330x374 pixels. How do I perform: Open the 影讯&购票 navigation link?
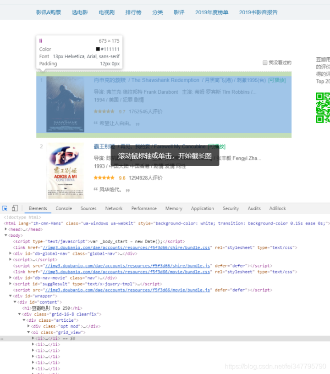click(x=49, y=12)
